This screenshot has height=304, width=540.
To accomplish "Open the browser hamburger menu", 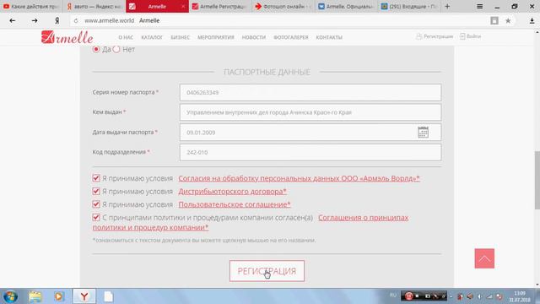I will (x=479, y=6).
